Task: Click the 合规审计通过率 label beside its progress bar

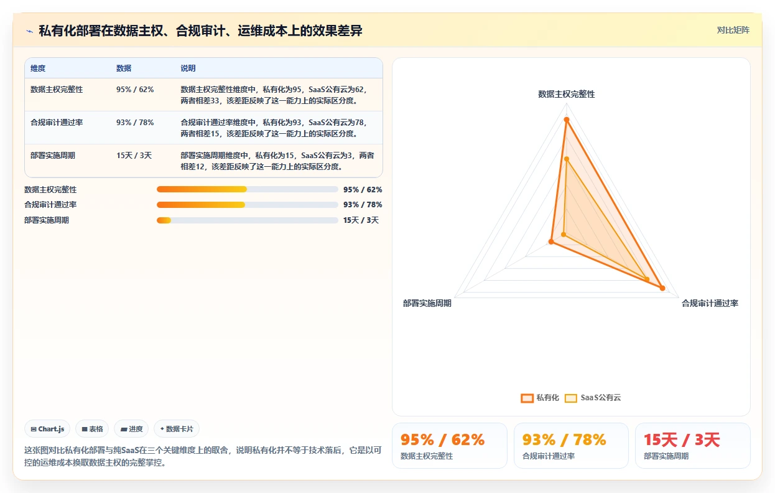Action: click(50, 205)
